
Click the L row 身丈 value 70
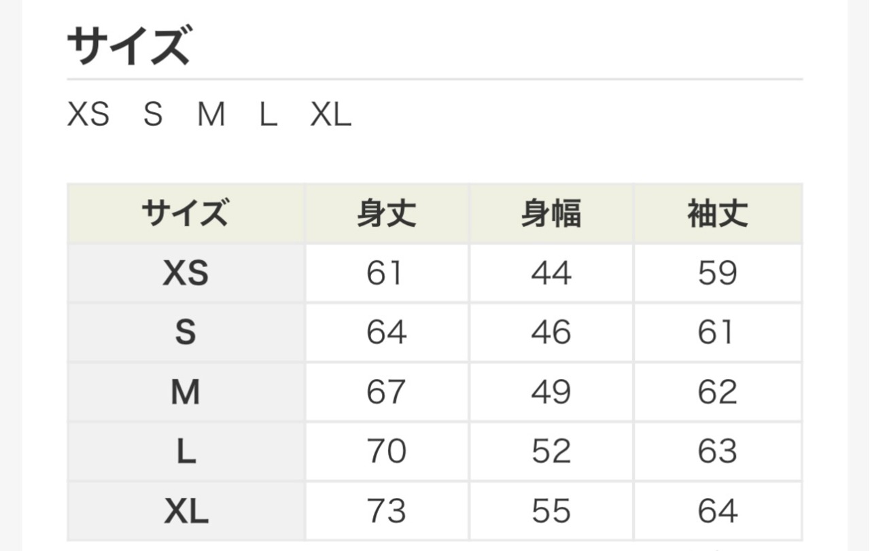(386, 452)
